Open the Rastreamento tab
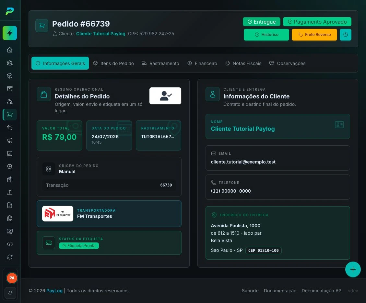The width and height of the screenshot is (366, 303). pyautogui.click(x=160, y=63)
